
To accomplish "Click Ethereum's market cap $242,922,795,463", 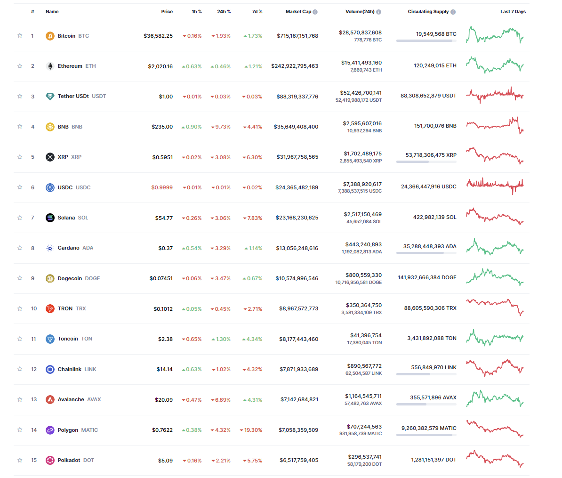I will [295, 66].
